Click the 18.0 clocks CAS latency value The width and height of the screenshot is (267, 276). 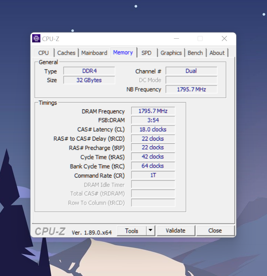(x=153, y=129)
